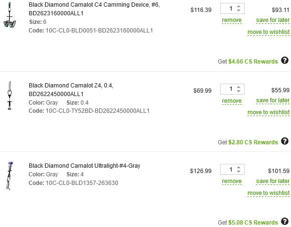Increase quantity of Camalot C4 #6
This screenshot has height=227, width=291.
pos(239,7)
